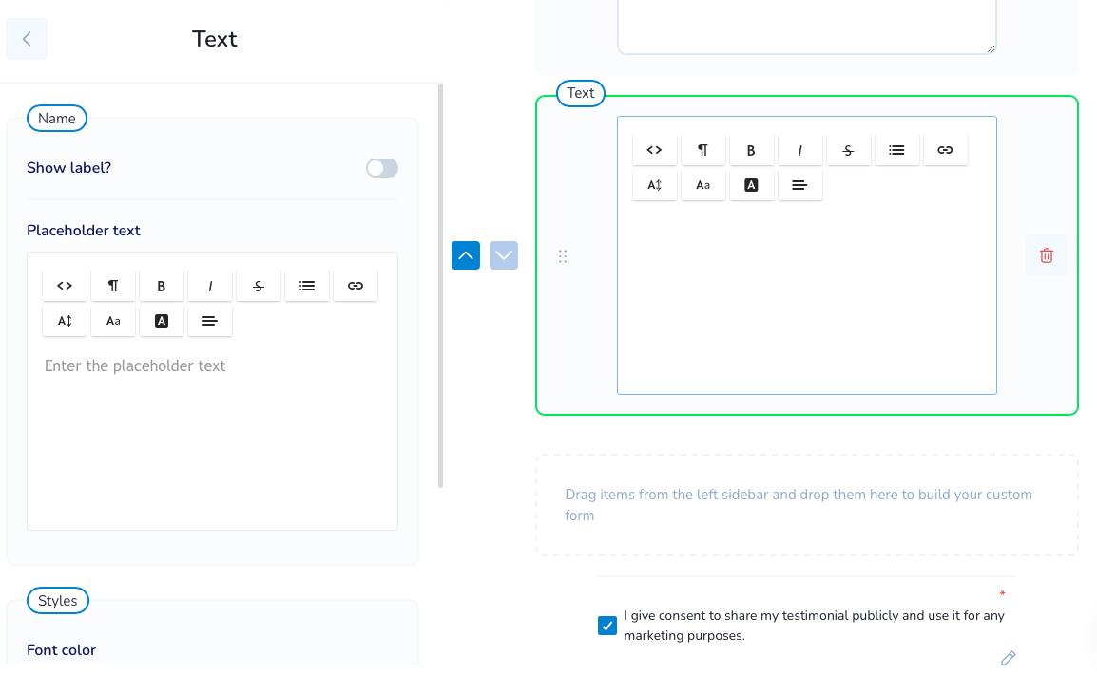Viewport: 1097px width, 674px height.
Task: Apply italic in Placeholder text editor
Action: pyautogui.click(x=210, y=286)
